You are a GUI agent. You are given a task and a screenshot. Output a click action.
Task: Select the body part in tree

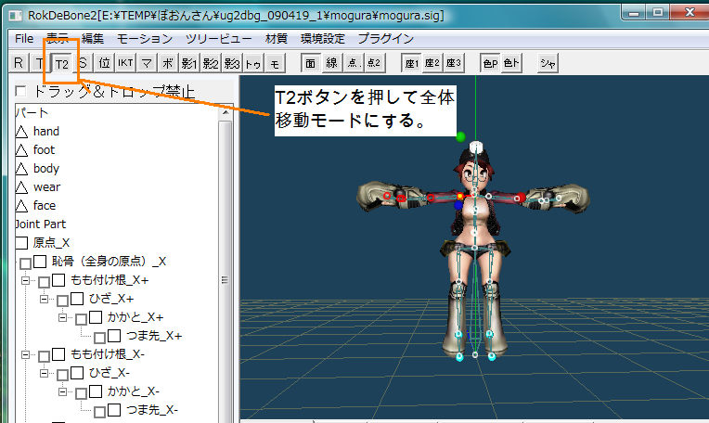(45, 169)
